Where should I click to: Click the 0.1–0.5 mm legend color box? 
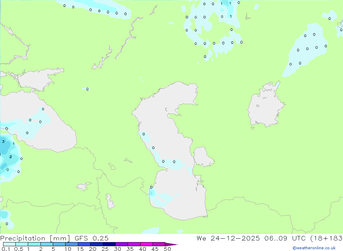click(9, 244)
